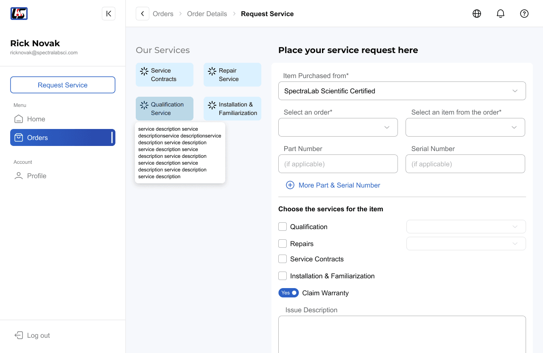Open notifications bell icon
Viewport: 543px width, 353px height.
tap(501, 14)
